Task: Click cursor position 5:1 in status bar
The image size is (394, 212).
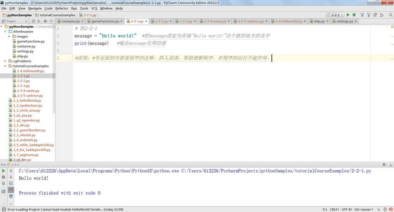Action: point(325,209)
